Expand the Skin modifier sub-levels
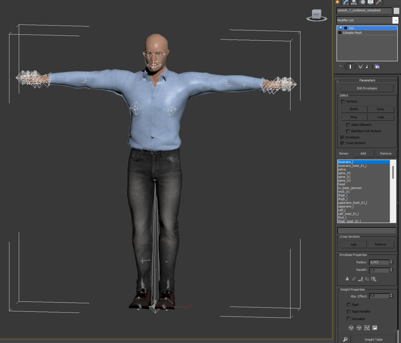The height and width of the screenshot is (343, 401). [346, 28]
